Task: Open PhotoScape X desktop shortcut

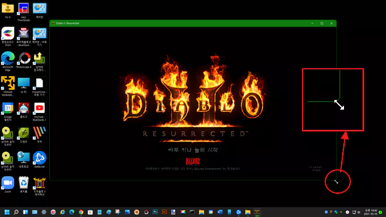Action: click(24, 60)
